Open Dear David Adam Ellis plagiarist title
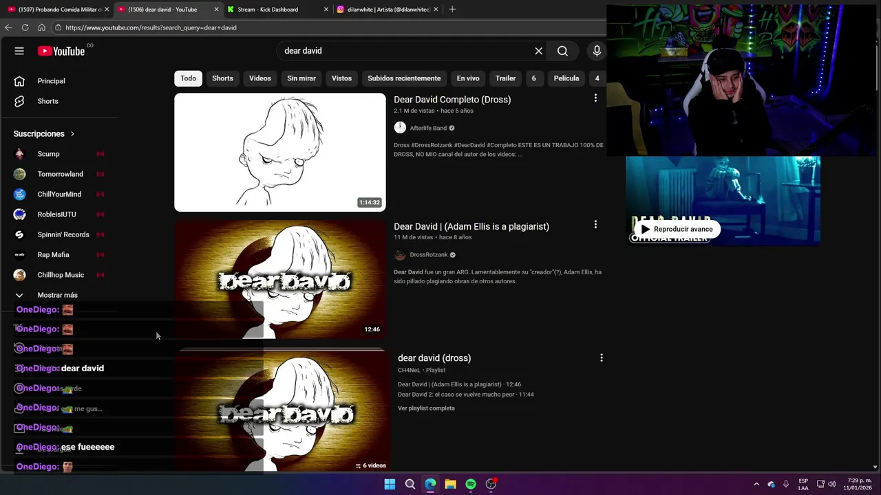881x495 pixels. (x=471, y=226)
